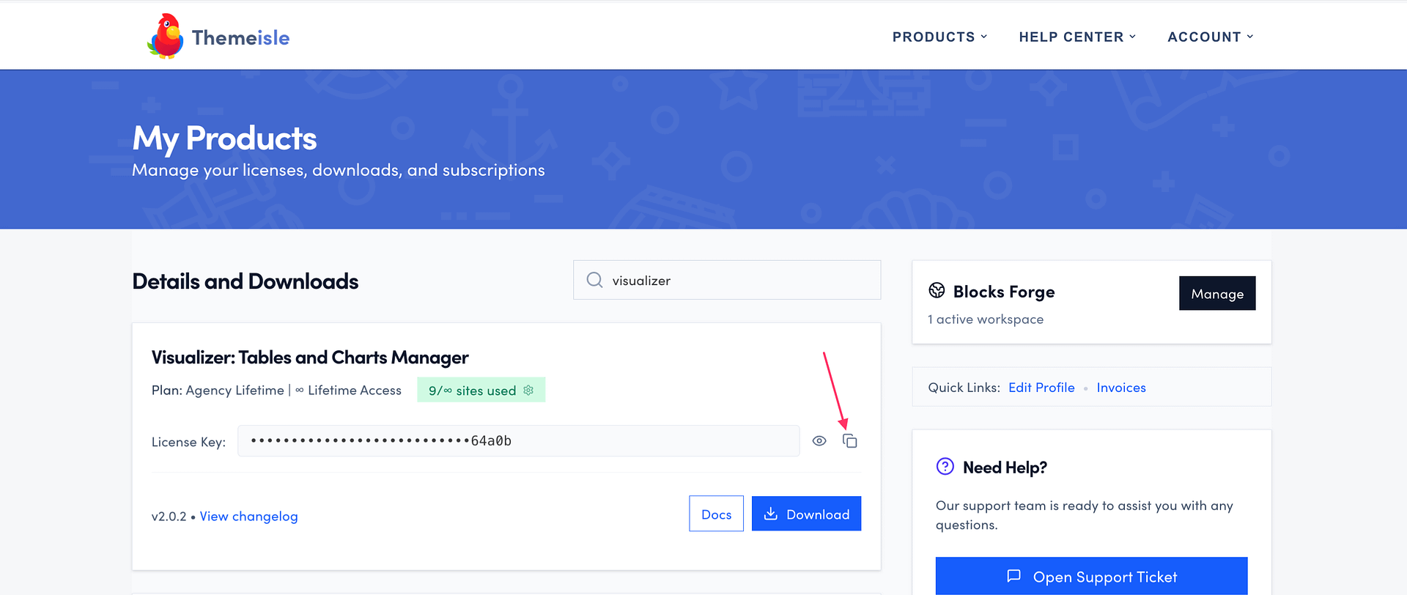
Task: Click the gear icon in sites used badge
Action: (x=528, y=391)
